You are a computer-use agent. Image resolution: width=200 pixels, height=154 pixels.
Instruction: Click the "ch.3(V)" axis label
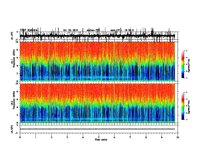coord(12,129)
